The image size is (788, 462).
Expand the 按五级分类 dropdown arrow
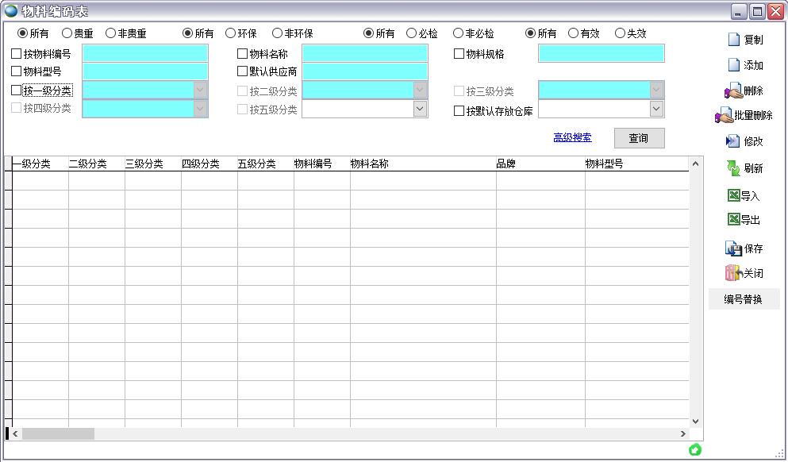tap(420, 110)
